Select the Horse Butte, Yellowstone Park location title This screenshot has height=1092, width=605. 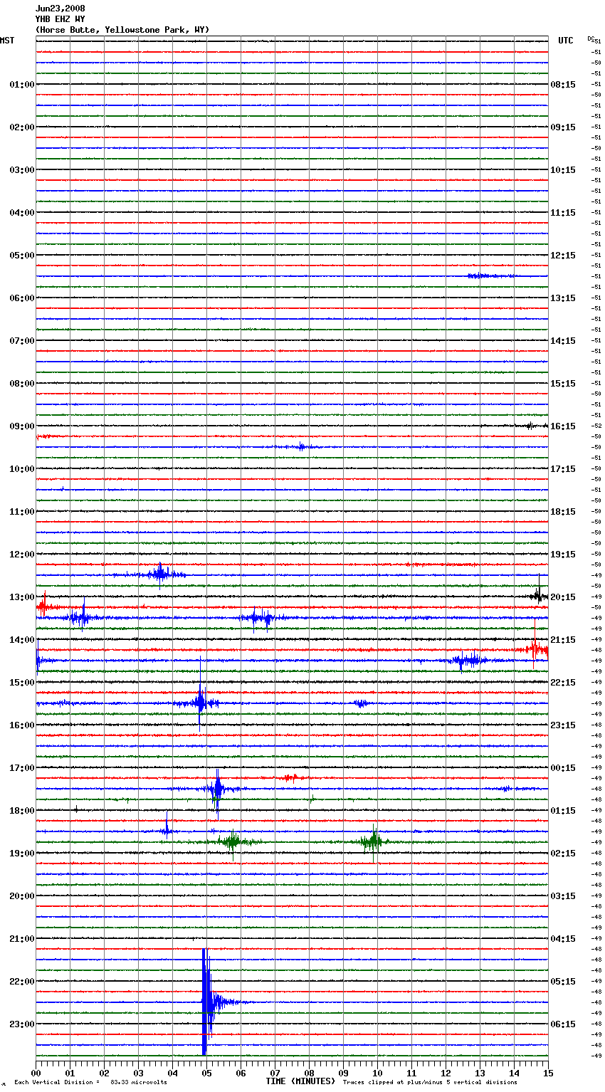122,30
